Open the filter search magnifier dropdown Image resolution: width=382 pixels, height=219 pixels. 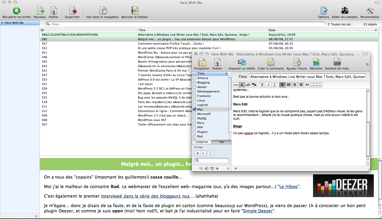click(x=49, y=24)
